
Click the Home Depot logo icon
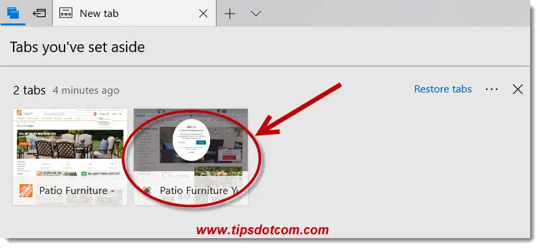coord(26,191)
